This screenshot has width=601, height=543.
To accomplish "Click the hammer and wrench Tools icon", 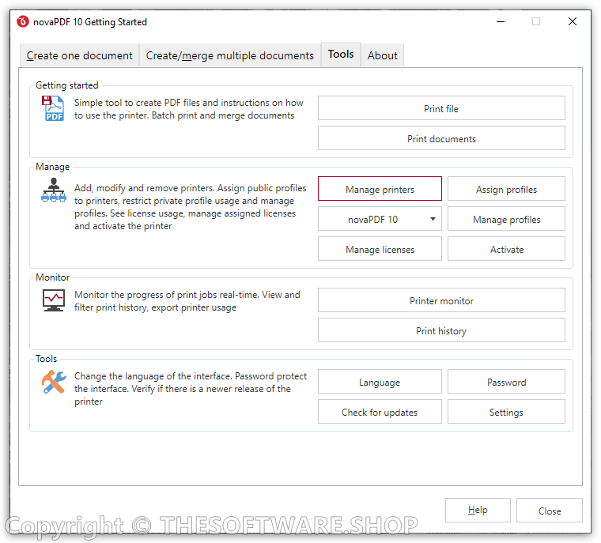I will 54,382.
